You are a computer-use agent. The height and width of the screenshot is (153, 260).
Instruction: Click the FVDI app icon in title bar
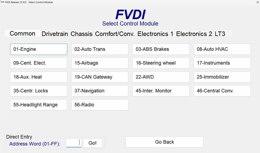tap(2, 2)
